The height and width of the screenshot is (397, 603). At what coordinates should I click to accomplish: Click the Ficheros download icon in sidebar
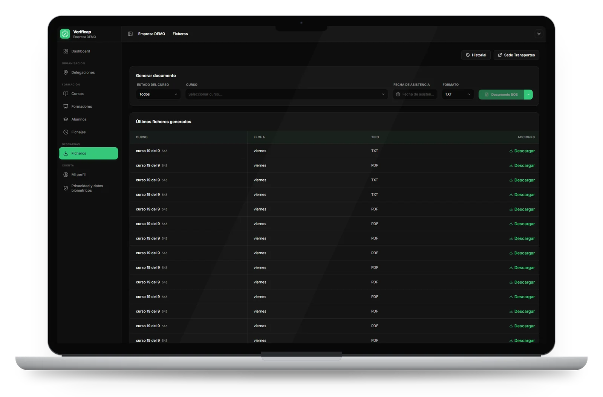tap(66, 153)
